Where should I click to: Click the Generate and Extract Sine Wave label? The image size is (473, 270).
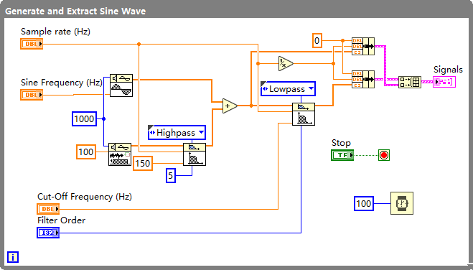click(x=75, y=11)
